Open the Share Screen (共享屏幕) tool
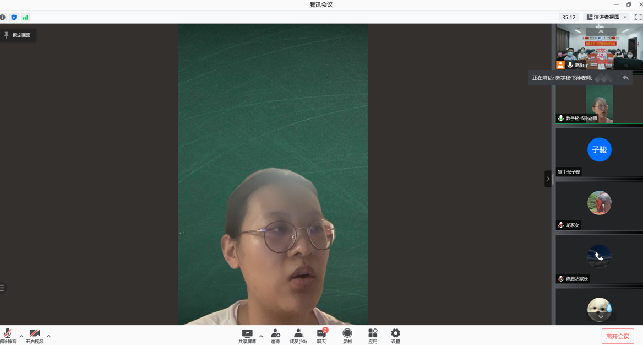Screen dimensions: 643x345 [247, 335]
